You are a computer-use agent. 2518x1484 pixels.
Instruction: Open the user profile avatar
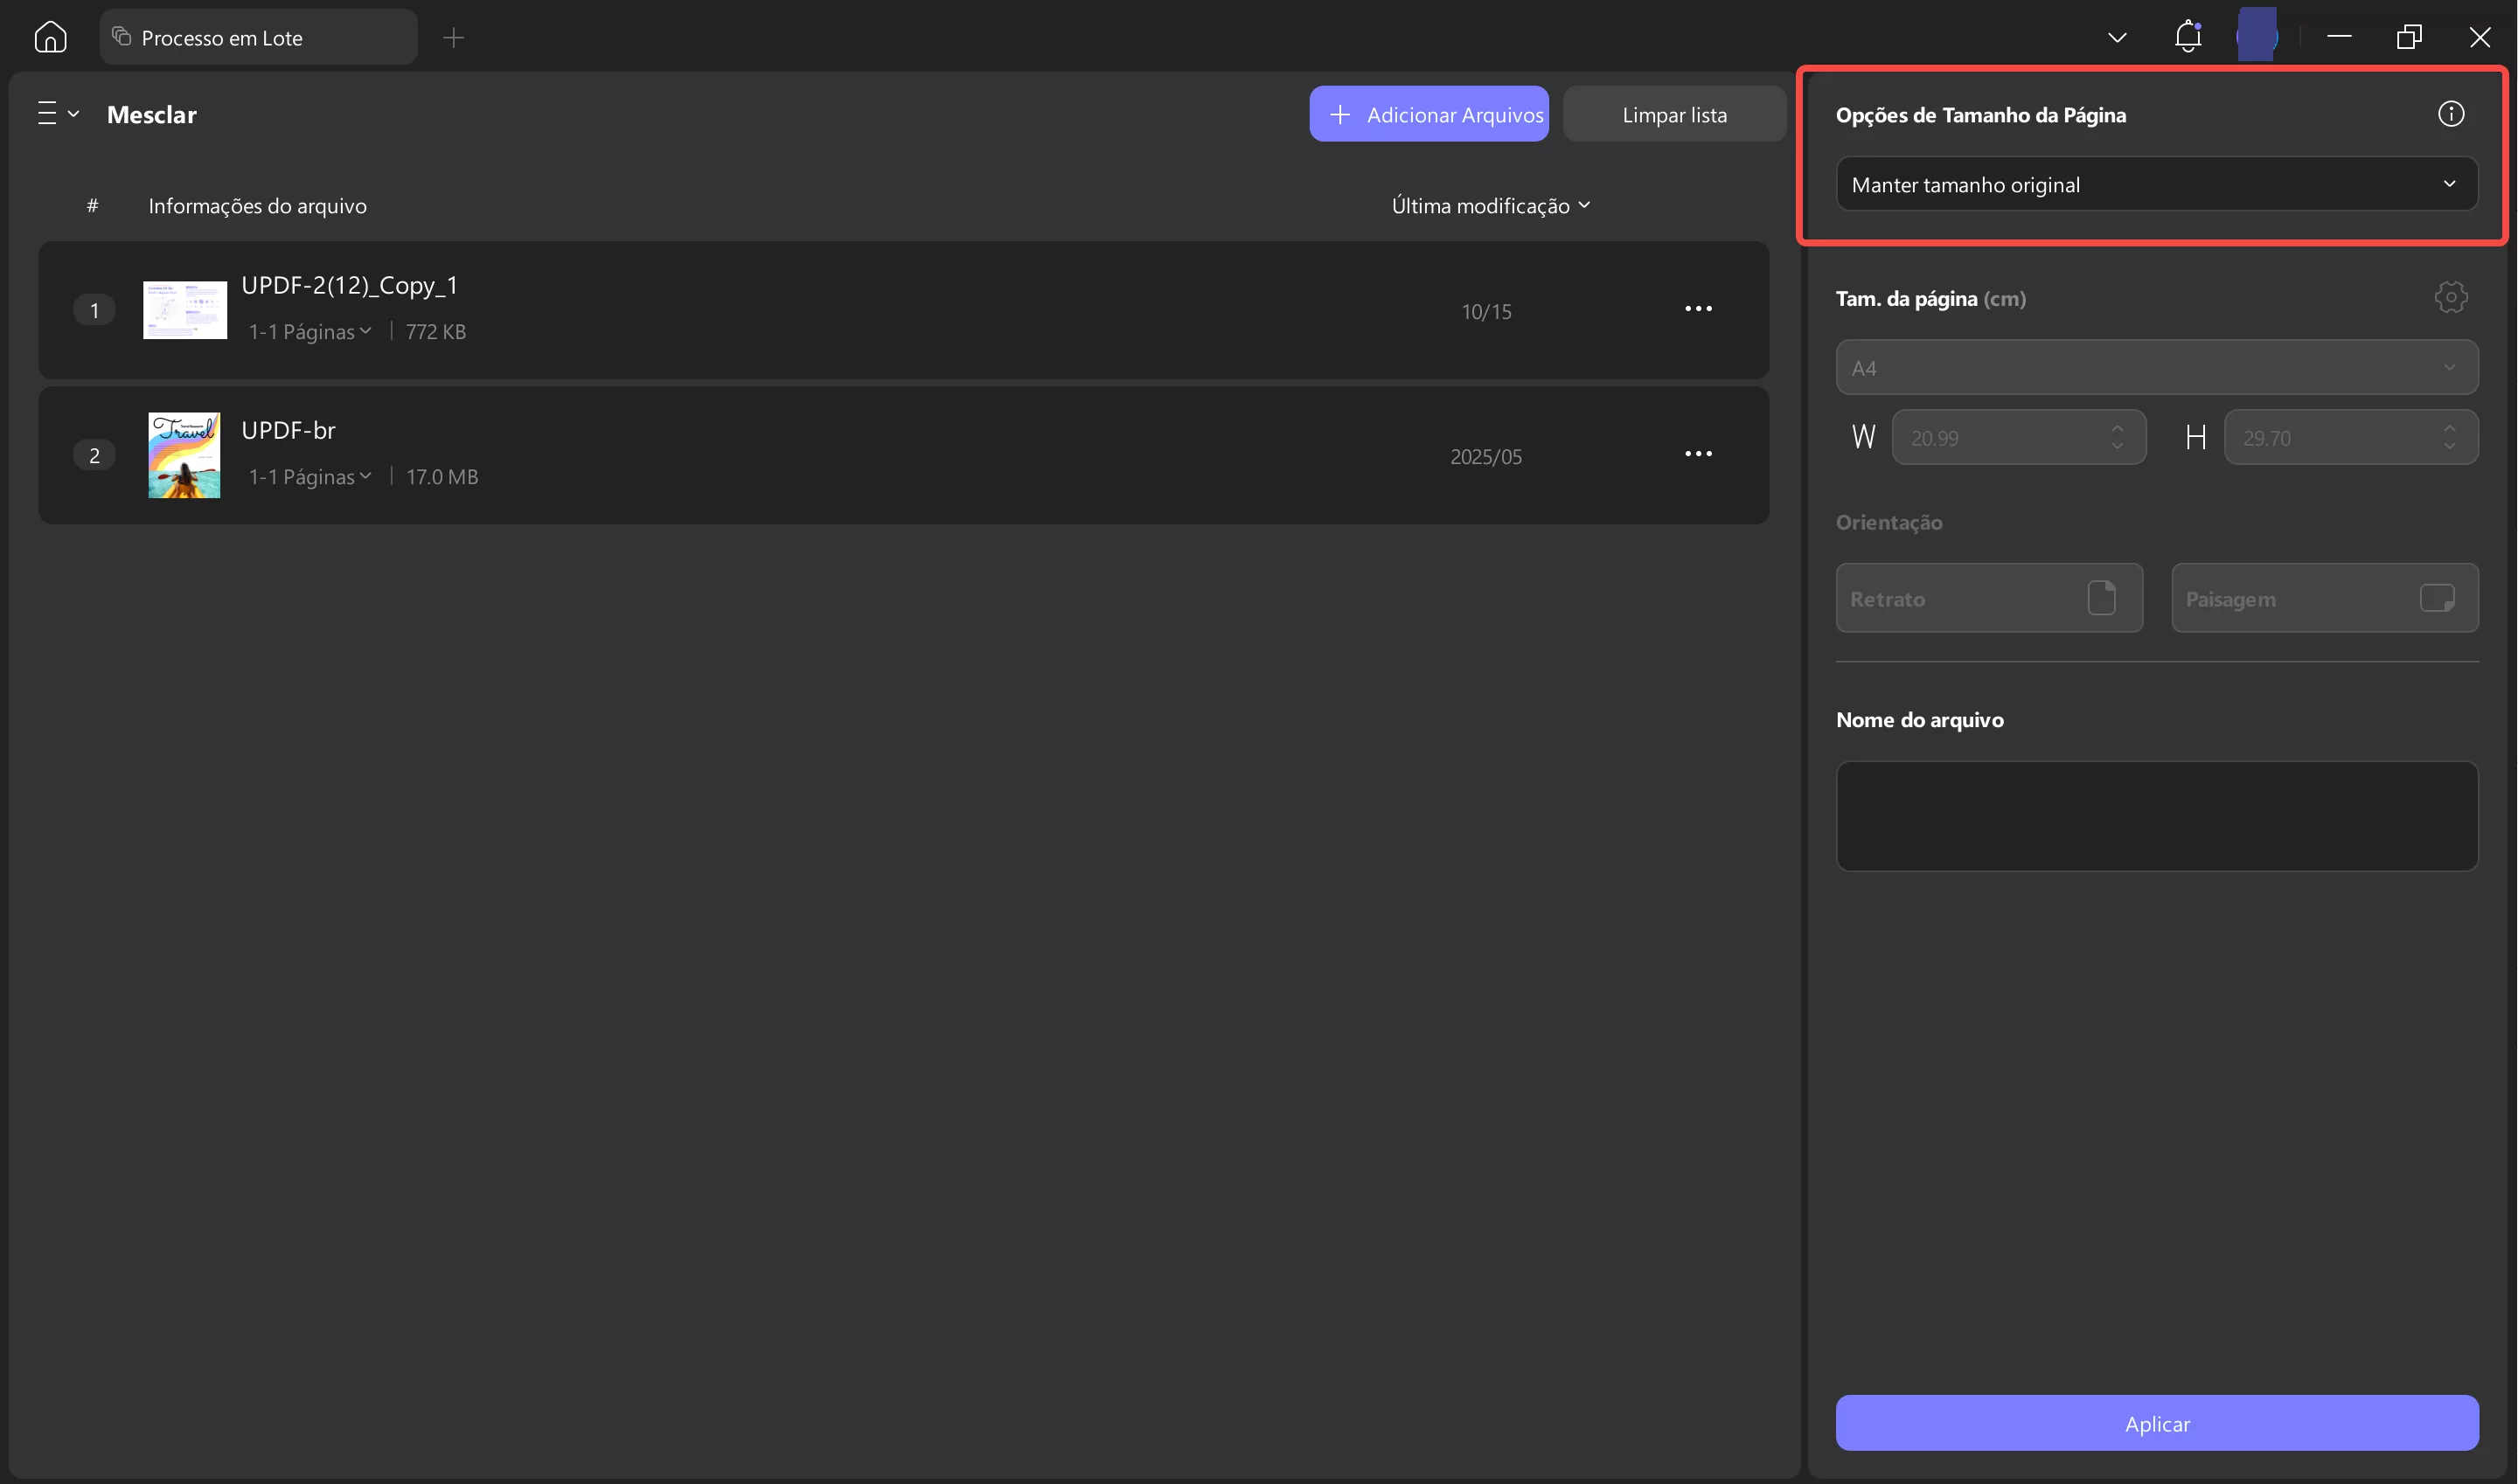[x=2257, y=37]
